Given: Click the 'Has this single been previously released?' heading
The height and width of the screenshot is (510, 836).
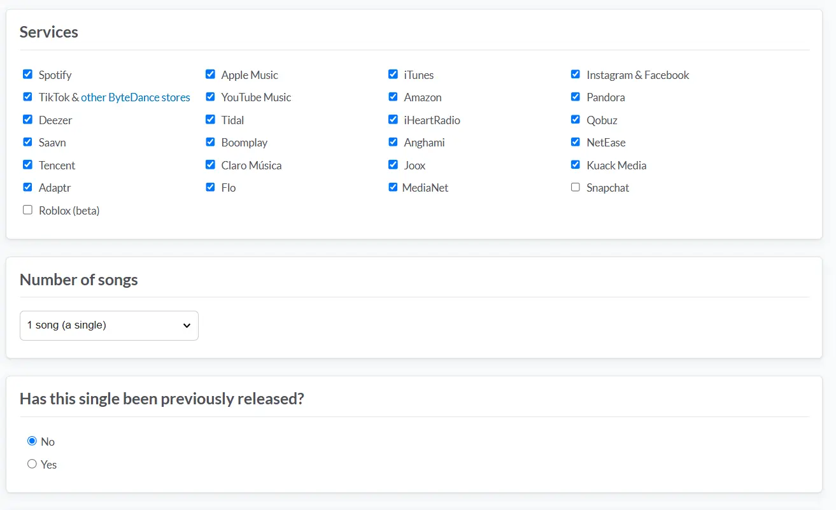Looking at the screenshot, I should (x=162, y=399).
